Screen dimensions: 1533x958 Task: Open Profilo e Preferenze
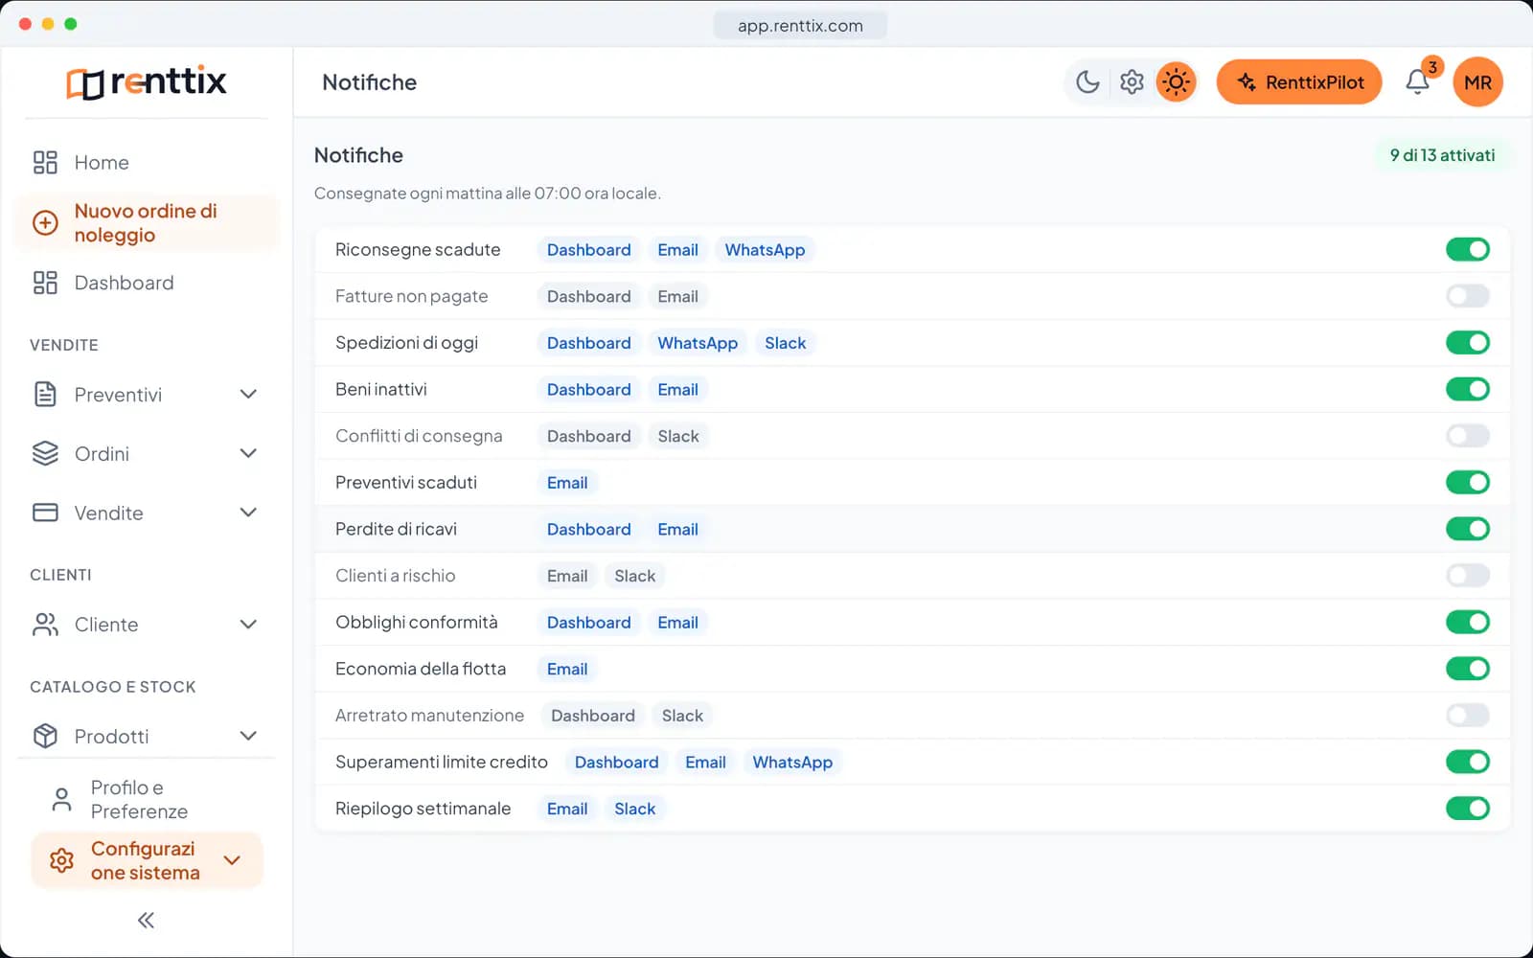[x=146, y=800]
